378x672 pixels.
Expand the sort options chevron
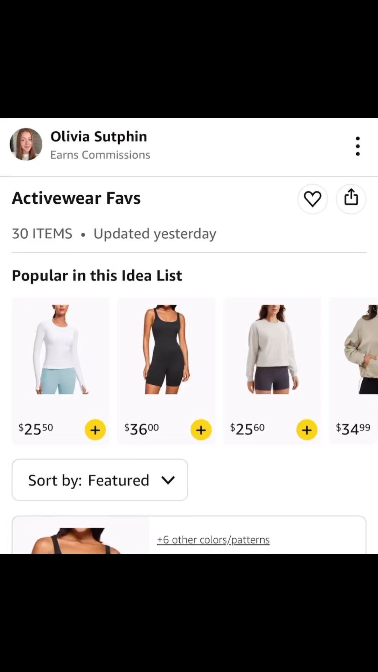pyautogui.click(x=168, y=480)
